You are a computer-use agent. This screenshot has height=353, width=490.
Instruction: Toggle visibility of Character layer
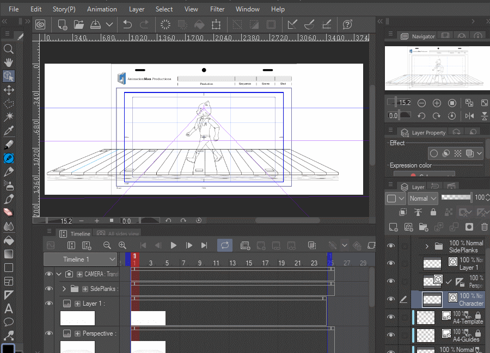coord(390,299)
